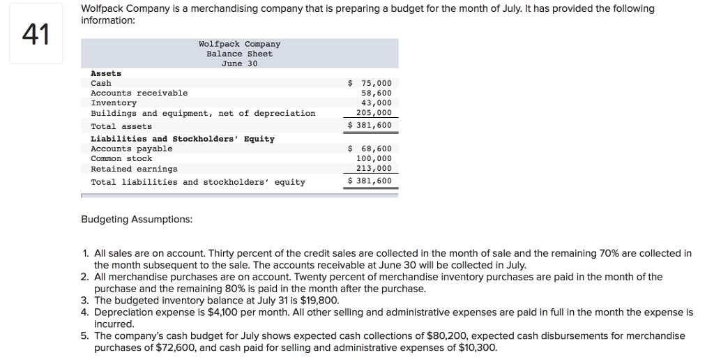Click the Wolfpack Company balance sheet header

(239, 54)
